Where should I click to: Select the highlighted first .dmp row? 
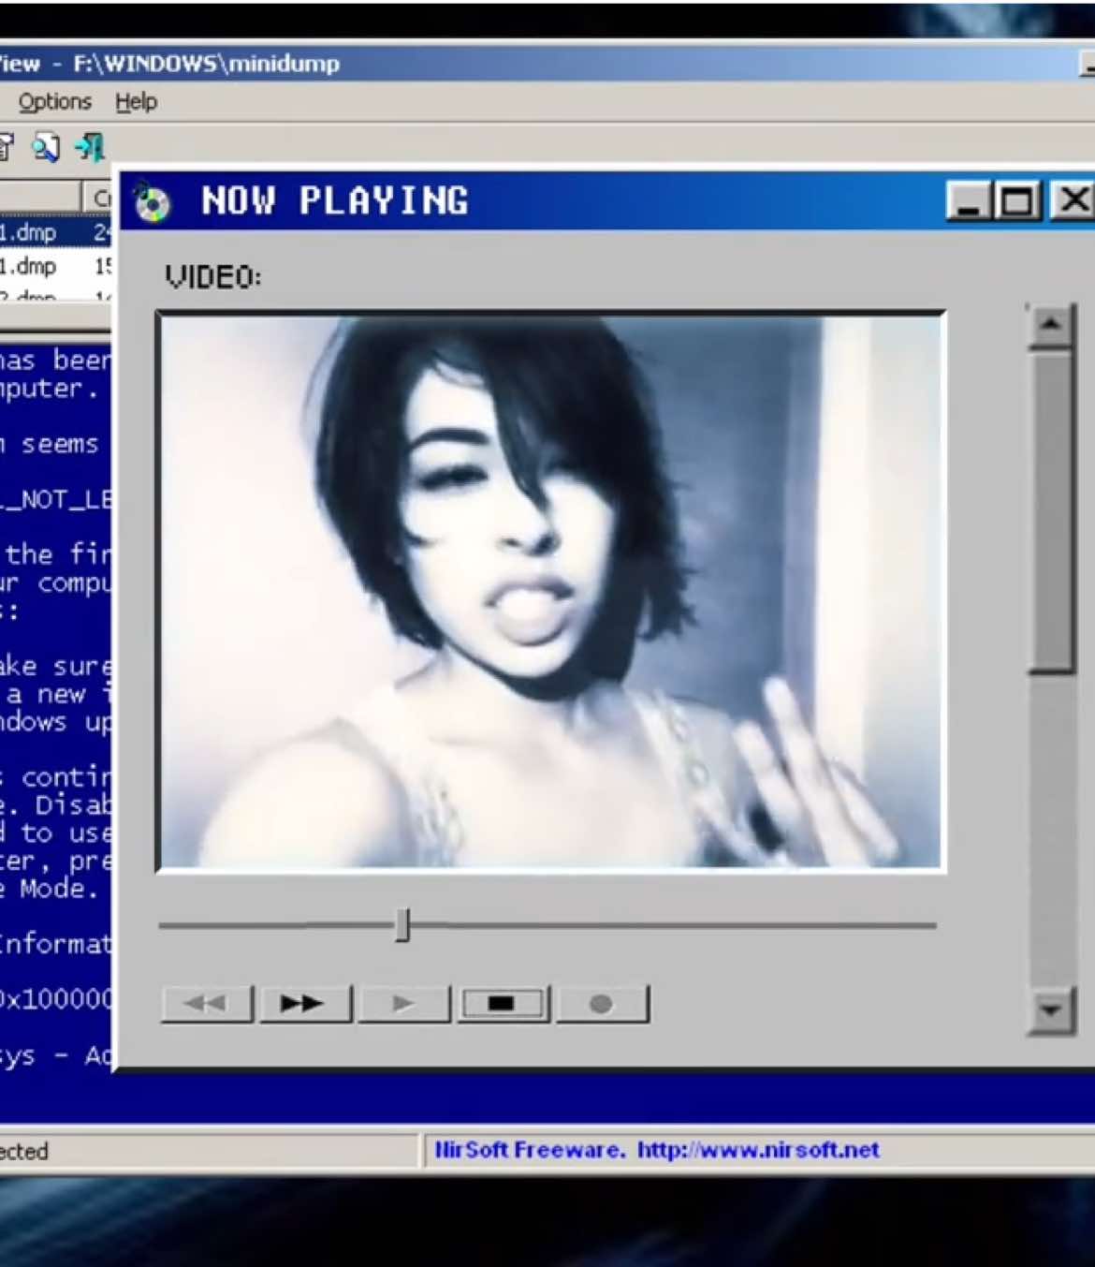point(55,232)
